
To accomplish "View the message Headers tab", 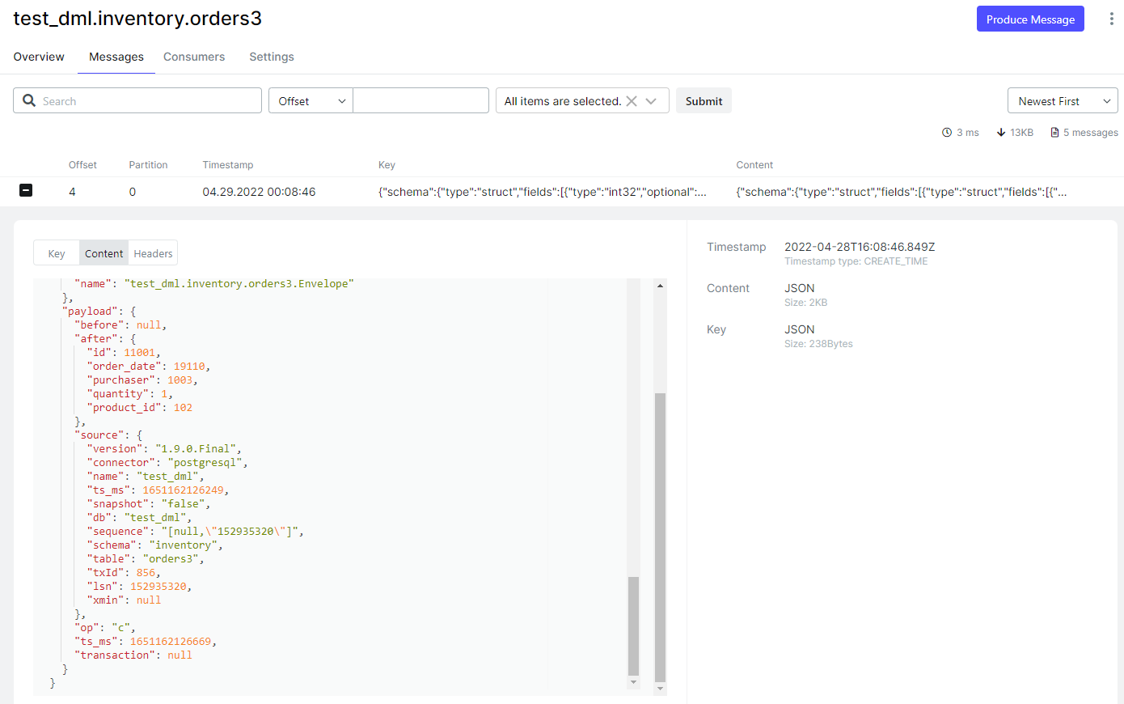I will [x=153, y=253].
